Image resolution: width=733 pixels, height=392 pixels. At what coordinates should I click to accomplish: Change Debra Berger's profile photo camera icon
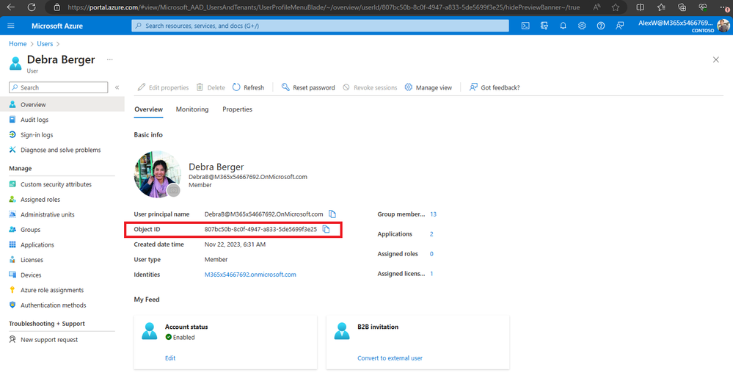point(173,190)
